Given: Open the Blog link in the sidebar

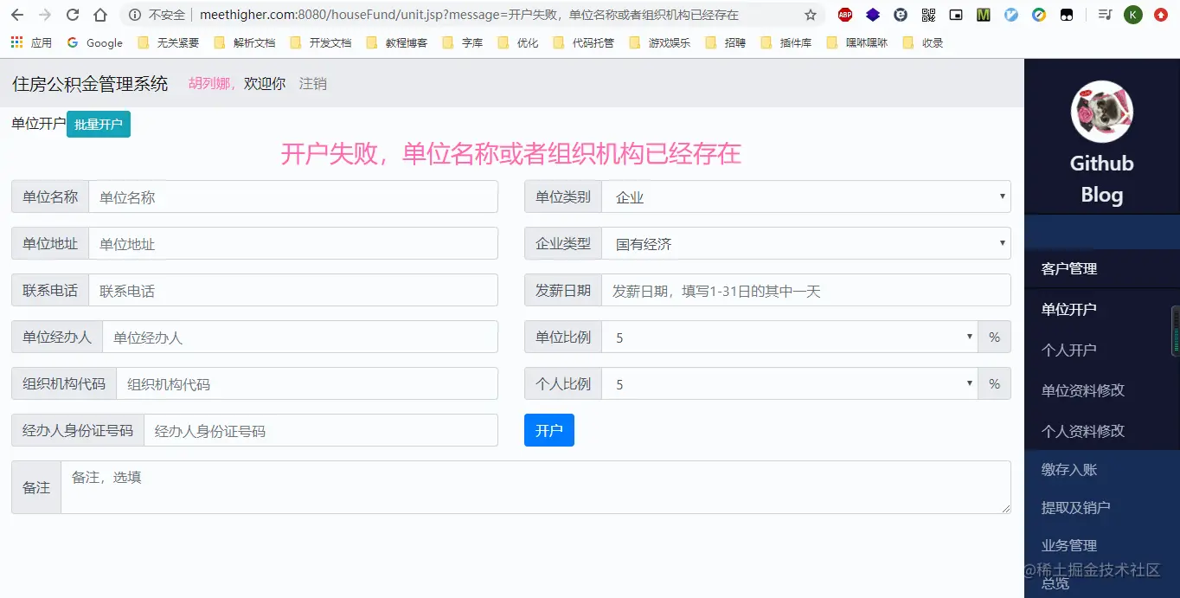Looking at the screenshot, I should pyautogui.click(x=1102, y=195).
